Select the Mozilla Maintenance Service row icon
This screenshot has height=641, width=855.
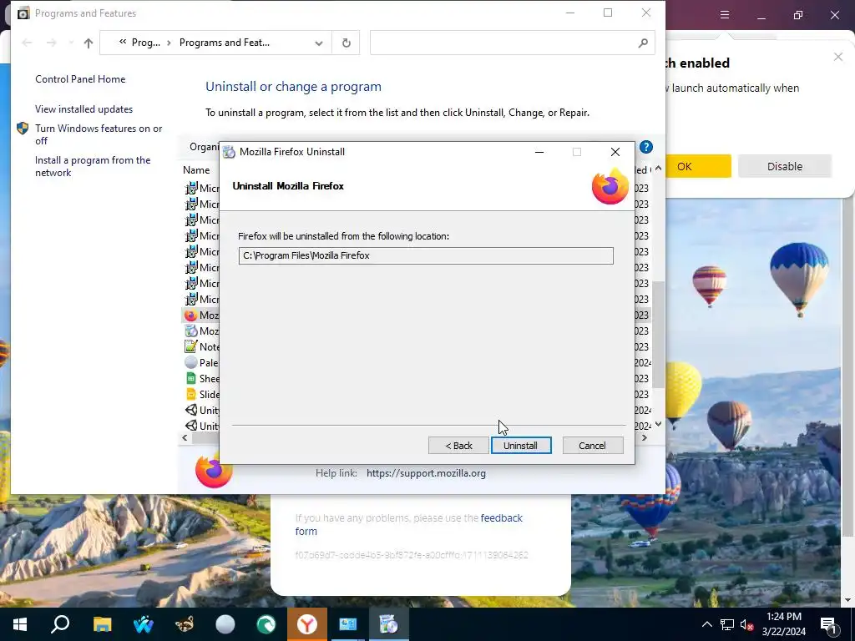(x=191, y=331)
